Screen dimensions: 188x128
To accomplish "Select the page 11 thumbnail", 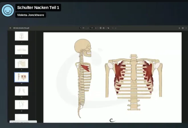I will [x=21, y=91].
